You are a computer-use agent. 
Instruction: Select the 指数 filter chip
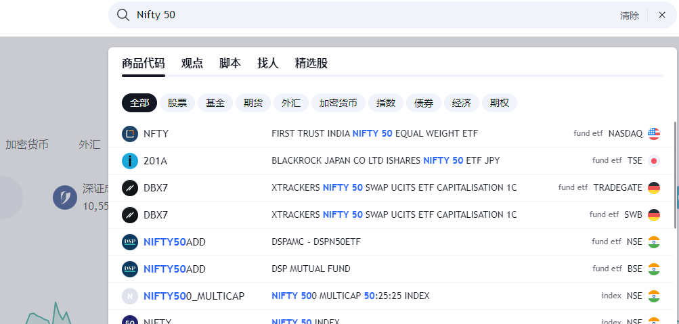click(386, 103)
